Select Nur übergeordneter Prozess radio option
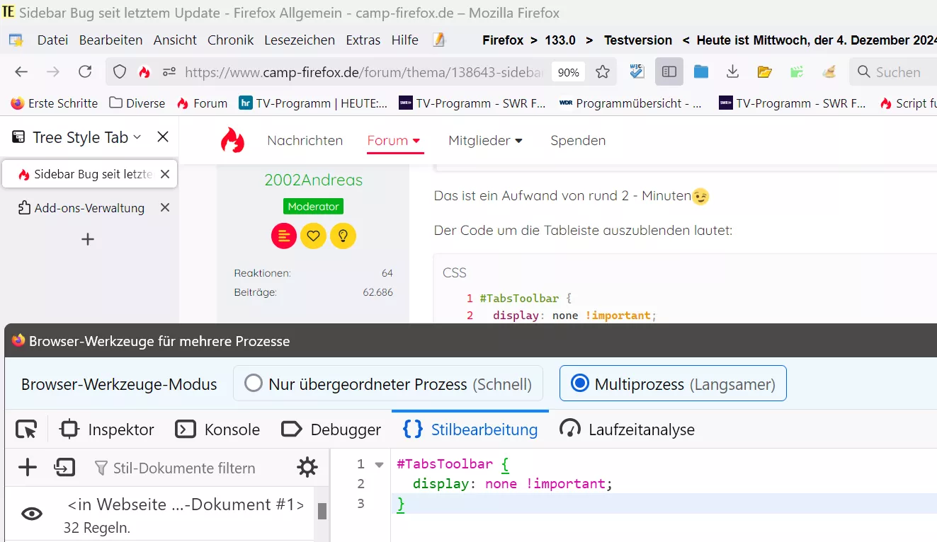The width and height of the screenshot is (937, 542). (x=388, y=384)
